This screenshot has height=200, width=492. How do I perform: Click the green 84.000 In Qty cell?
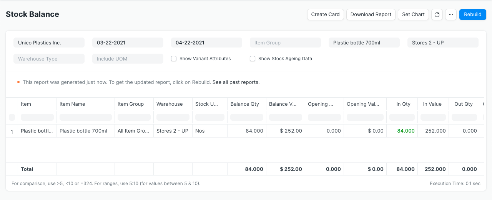[406, 131]
